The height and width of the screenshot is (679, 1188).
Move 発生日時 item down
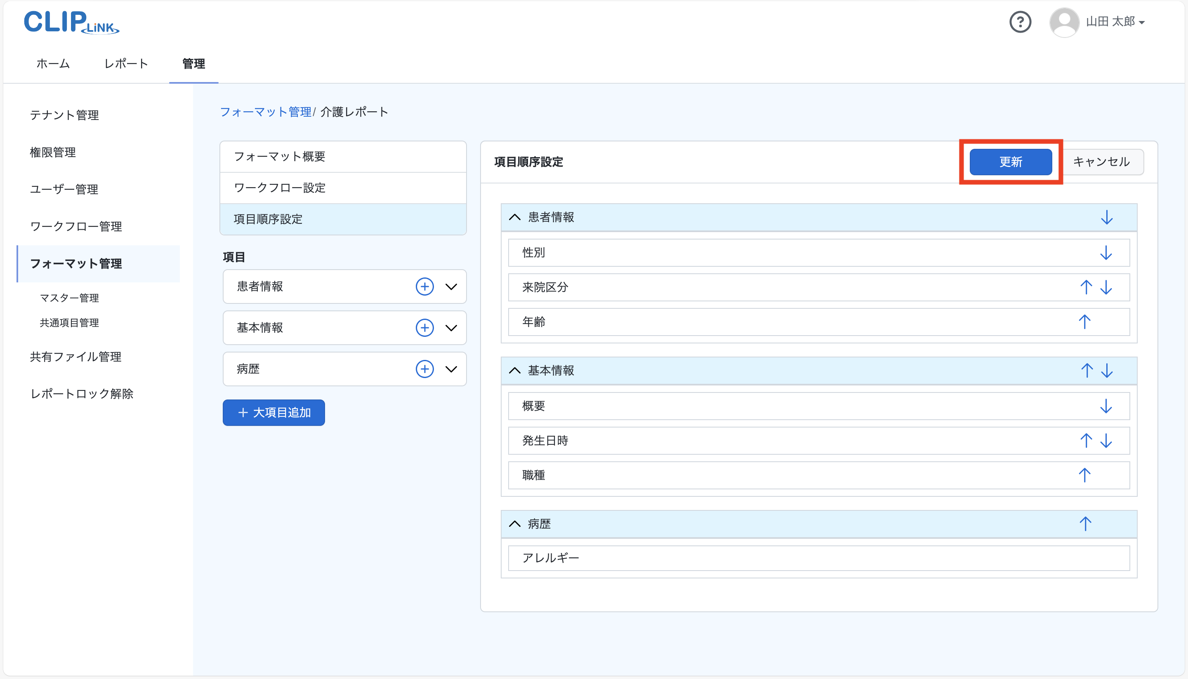point(1106,441)
